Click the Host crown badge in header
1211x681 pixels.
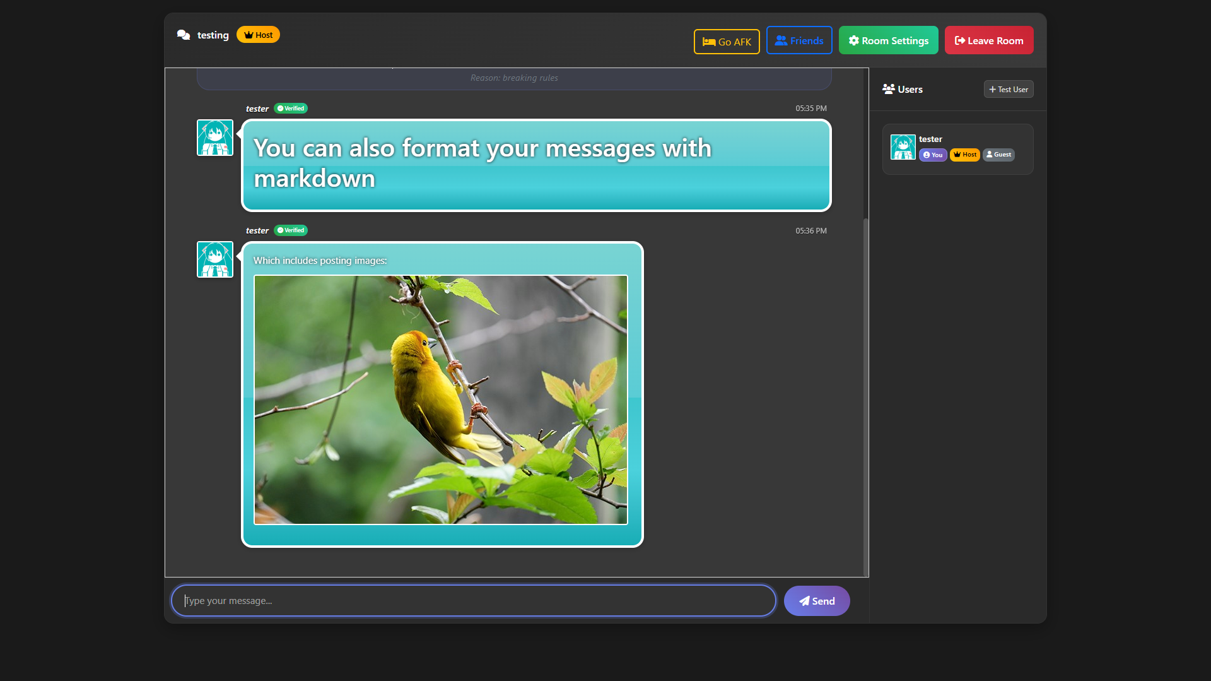click(x=258, y=35)
